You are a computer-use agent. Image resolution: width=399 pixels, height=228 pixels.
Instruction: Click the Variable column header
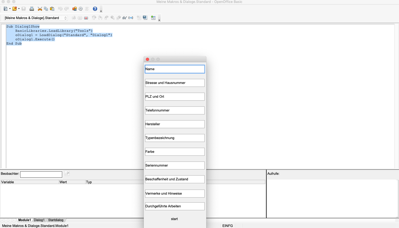point(30,182)
